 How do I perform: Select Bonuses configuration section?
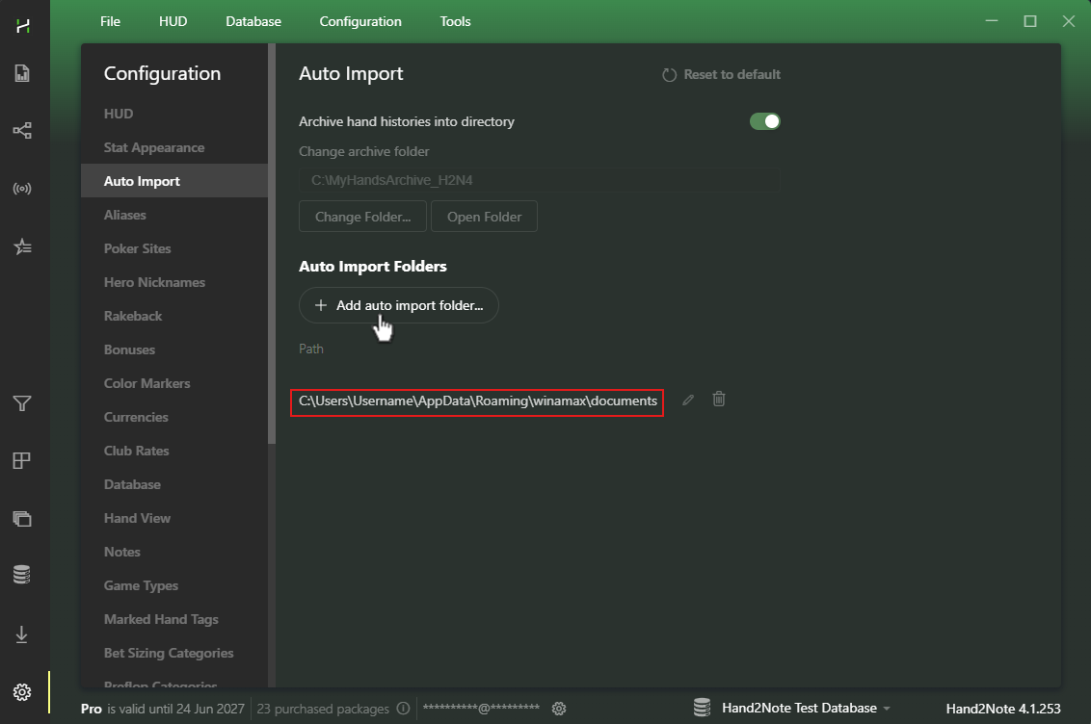tap(173, 349)
